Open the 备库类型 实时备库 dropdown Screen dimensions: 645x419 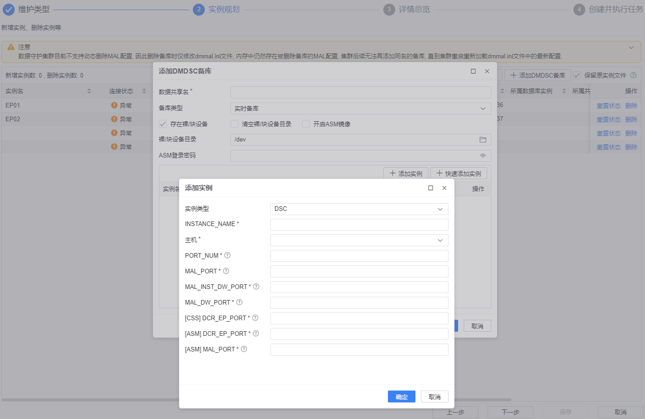tap(361, 108)
